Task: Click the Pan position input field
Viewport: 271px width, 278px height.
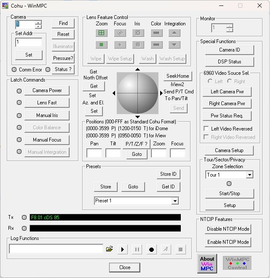Action: pos(94,153)
